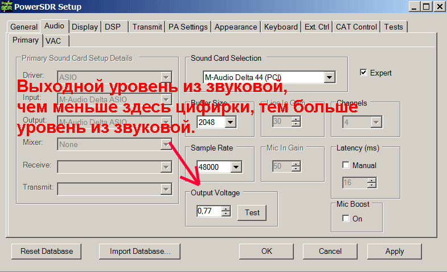
Task: Select the VAC sub-tab
Action: pyautogui.click(x=53, y=41)
